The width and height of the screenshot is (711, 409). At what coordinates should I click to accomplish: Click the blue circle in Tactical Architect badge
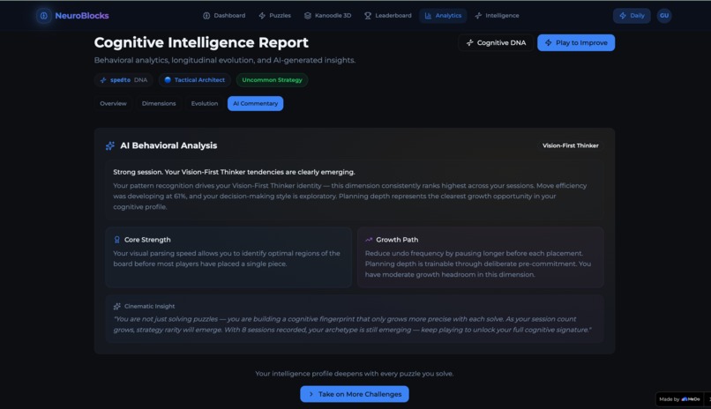click(x=168, y=79)
